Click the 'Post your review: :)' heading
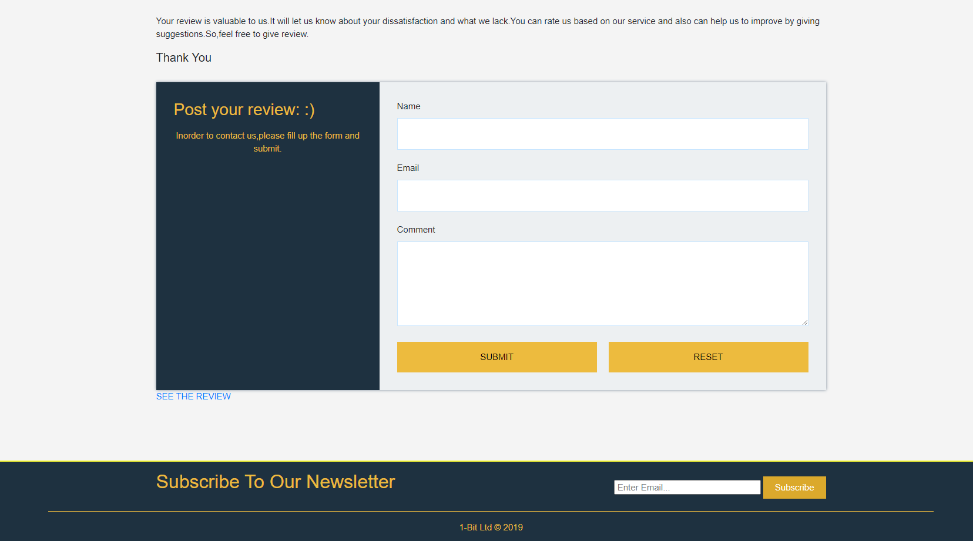The width and height of the screenshot is (973, 541). 244,110
